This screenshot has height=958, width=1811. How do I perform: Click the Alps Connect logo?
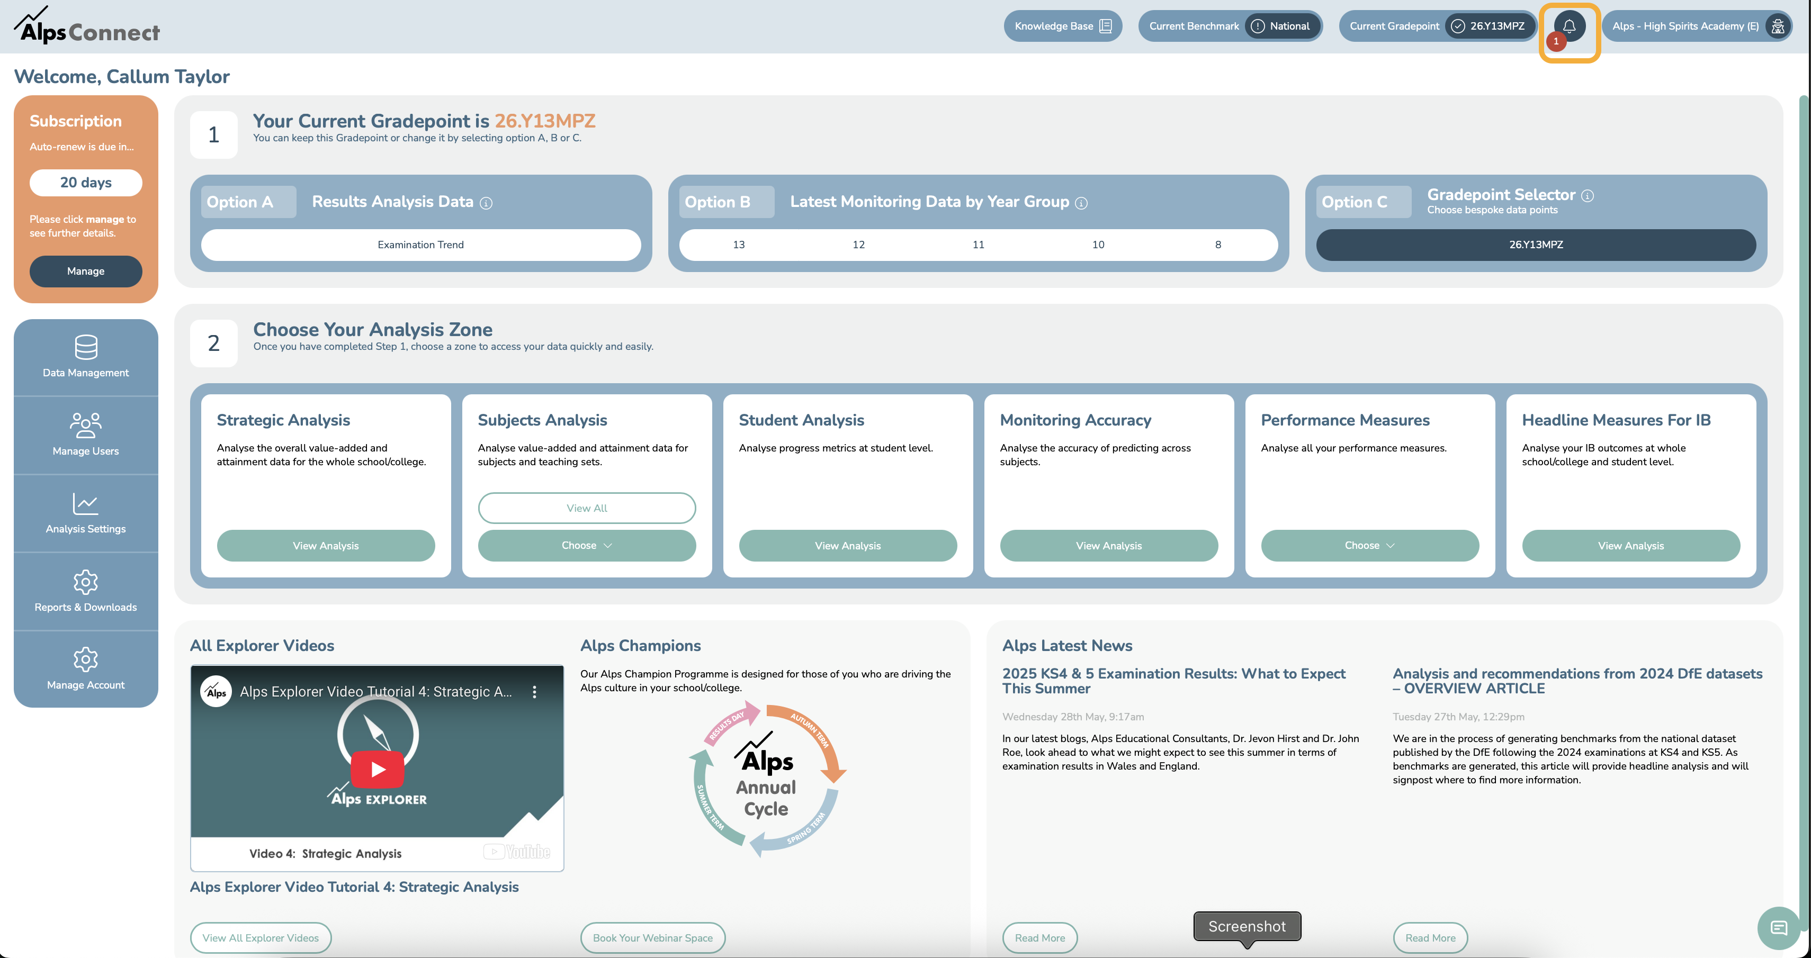pyautogui.click(x=87, y=26)
